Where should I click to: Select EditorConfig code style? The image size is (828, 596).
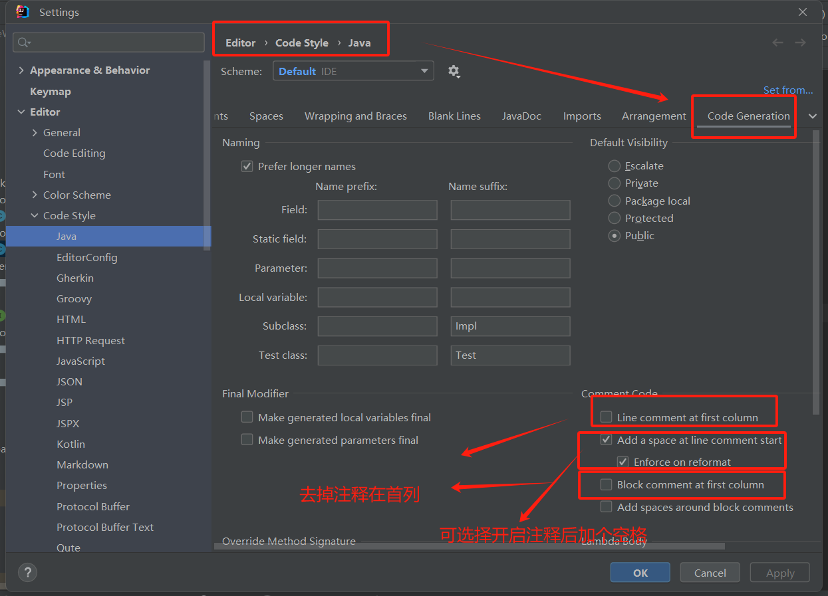87,257
